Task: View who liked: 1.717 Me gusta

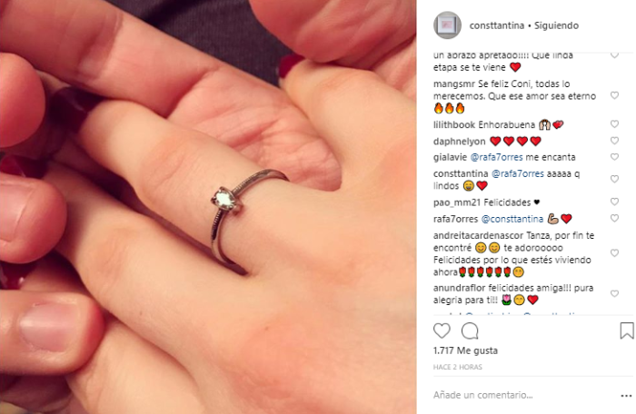Action: click(x=465, y=350)
